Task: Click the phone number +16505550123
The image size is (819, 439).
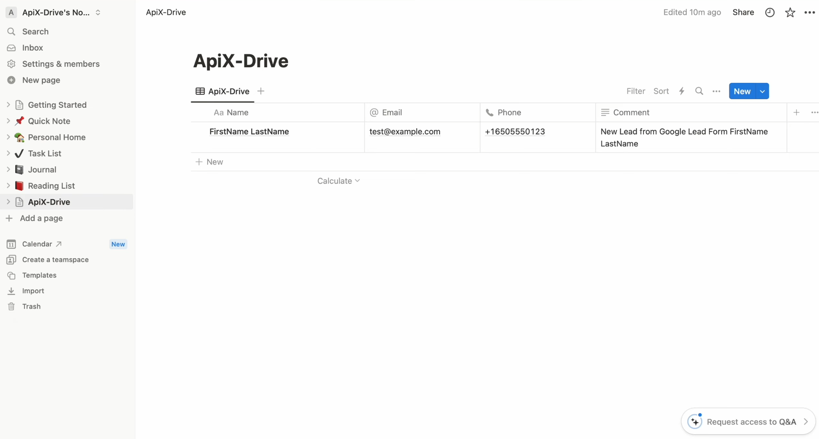Action: (x=515, y=132)
